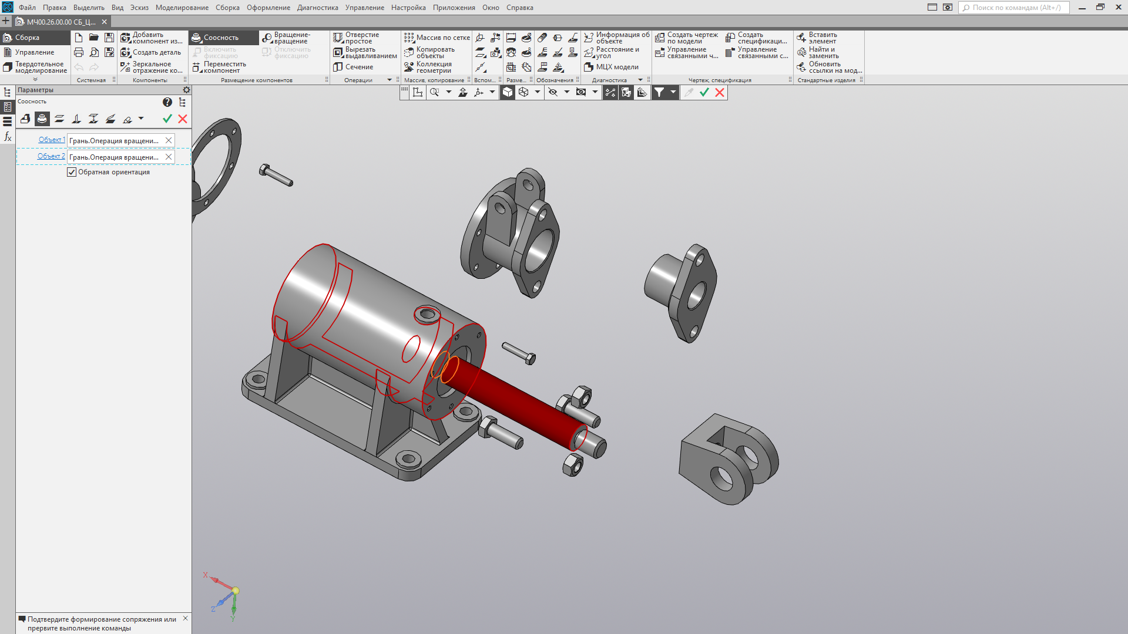1128x634 pixels.
Task: Dismiss the prompt message with its X
Action: pos(186,619)
